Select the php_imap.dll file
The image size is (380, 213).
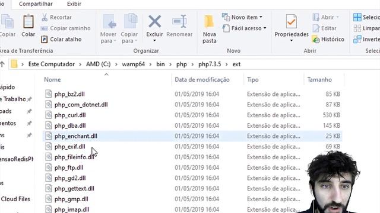pos(72,209)
